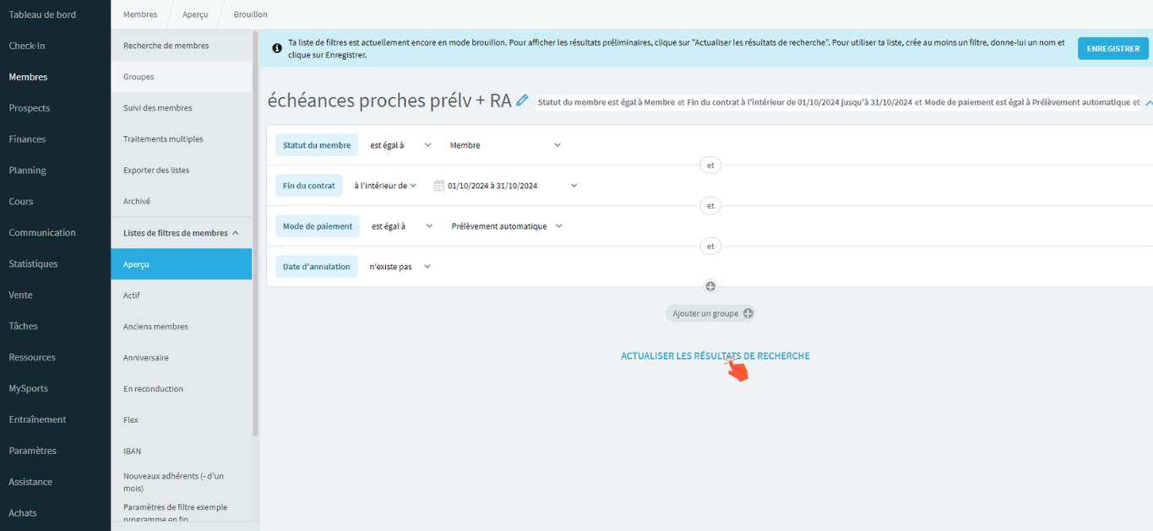1153x531 pixels.
Task: Edit list name with pencil icon
Action: 522,100
